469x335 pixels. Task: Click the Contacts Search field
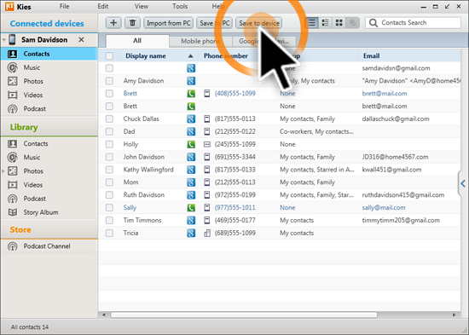[x=413, y=23]
